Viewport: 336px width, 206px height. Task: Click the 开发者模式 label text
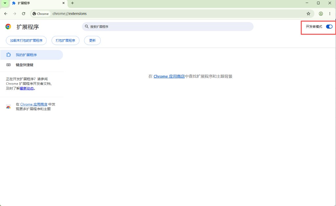314,27
